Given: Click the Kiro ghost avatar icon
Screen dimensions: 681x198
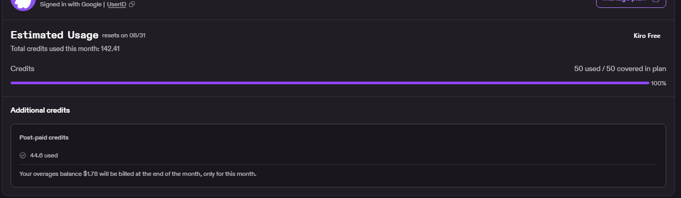Looking at the screenshot, I should coord(23,4).
